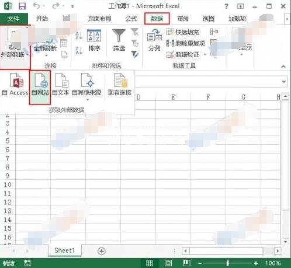Add a new sheet plus button
The height and width of the screenshot is (268, 291).
pyautogui.click(x=102, y=251)
